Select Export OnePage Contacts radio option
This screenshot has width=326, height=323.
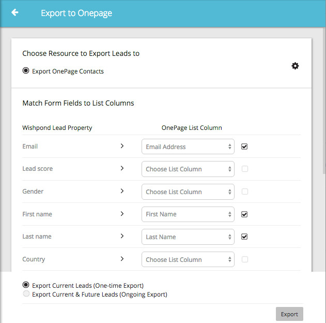click(26, 70)
